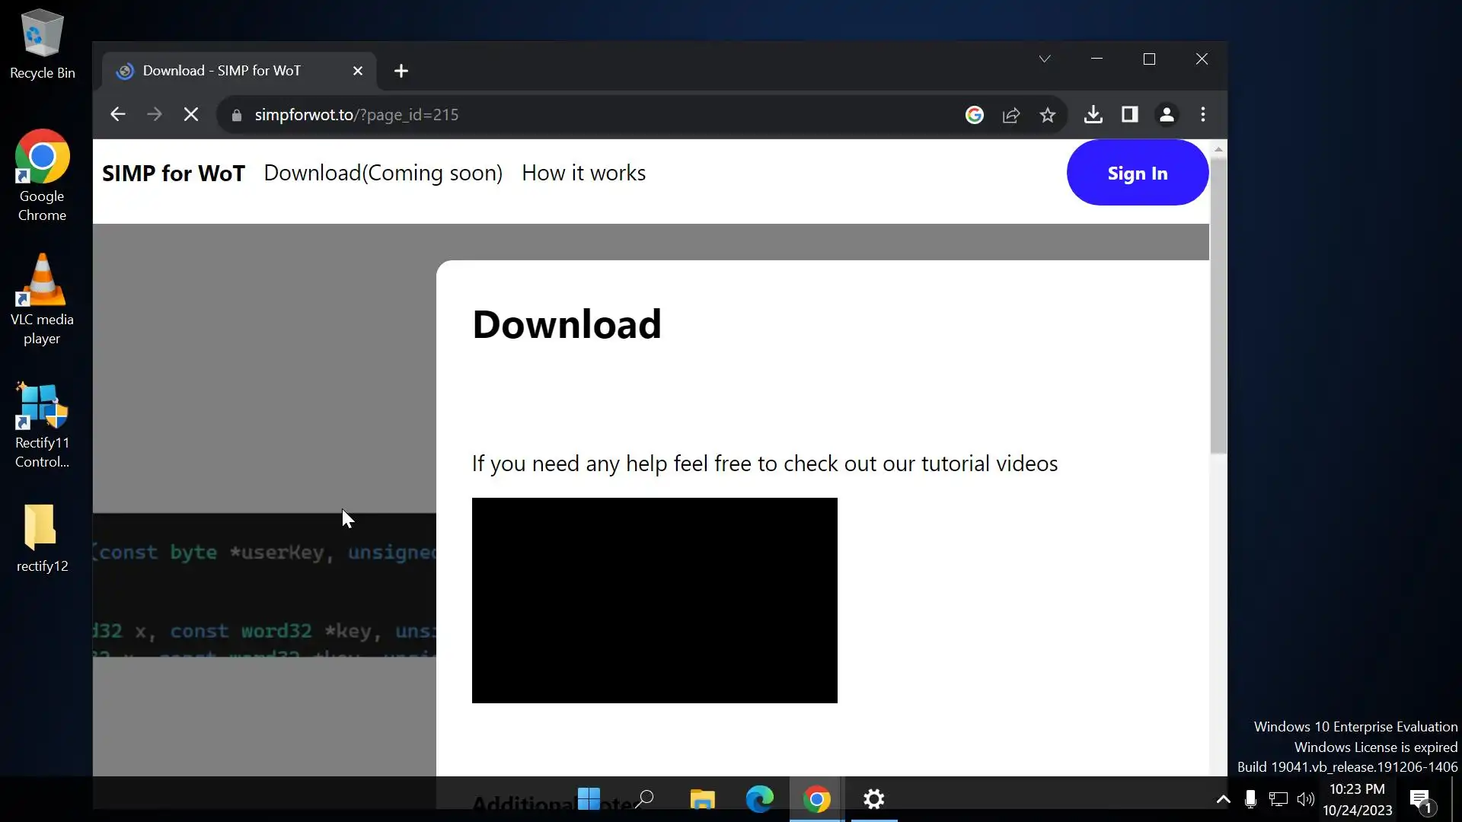The height and width of the screenshot is (822, 1462).
Task: Click the volume icon in system tray
Action: click(x=1305, y=799)
